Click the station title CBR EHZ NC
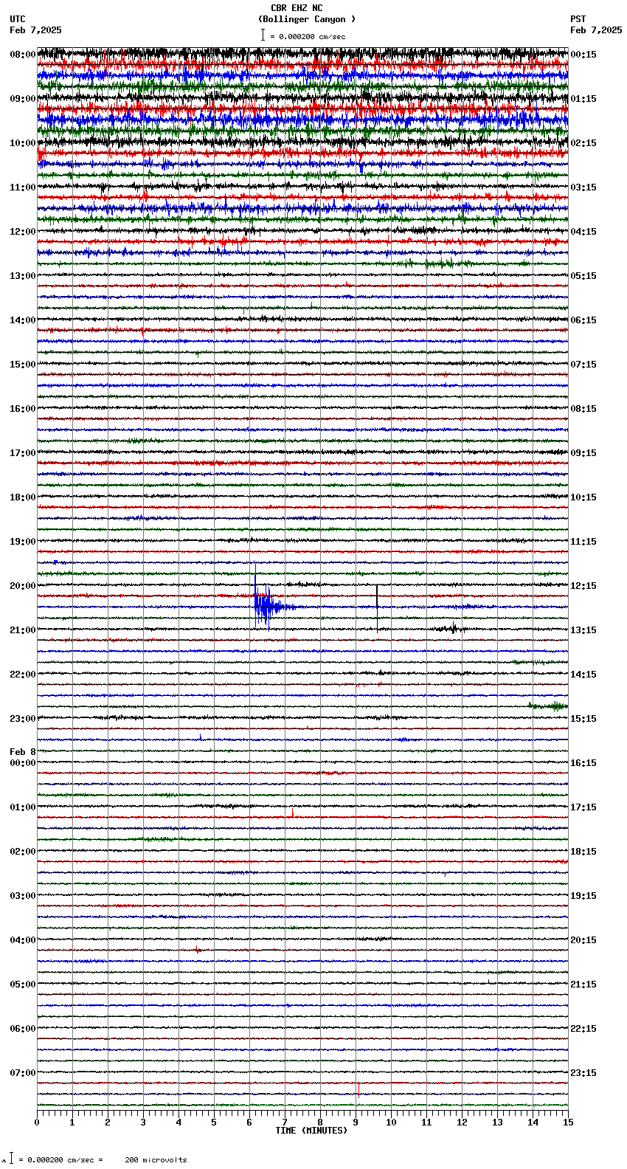This screenshot has width=627, height=1169. [x=297, y=8]
